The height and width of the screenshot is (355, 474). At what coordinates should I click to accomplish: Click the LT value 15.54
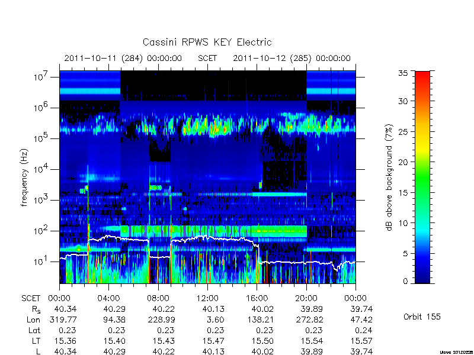click(312, 341)
